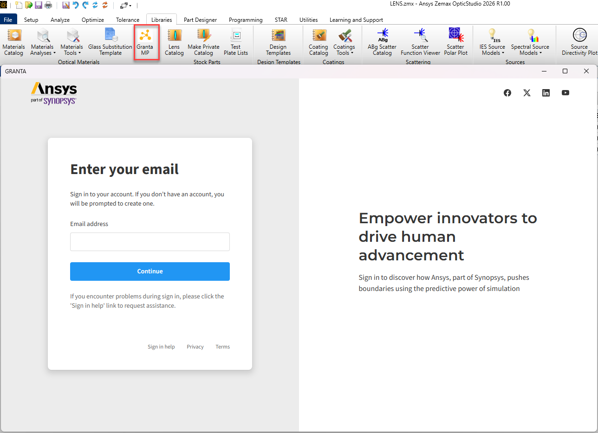Click the Print icon in quick access toolbar

tap(48, 5)
